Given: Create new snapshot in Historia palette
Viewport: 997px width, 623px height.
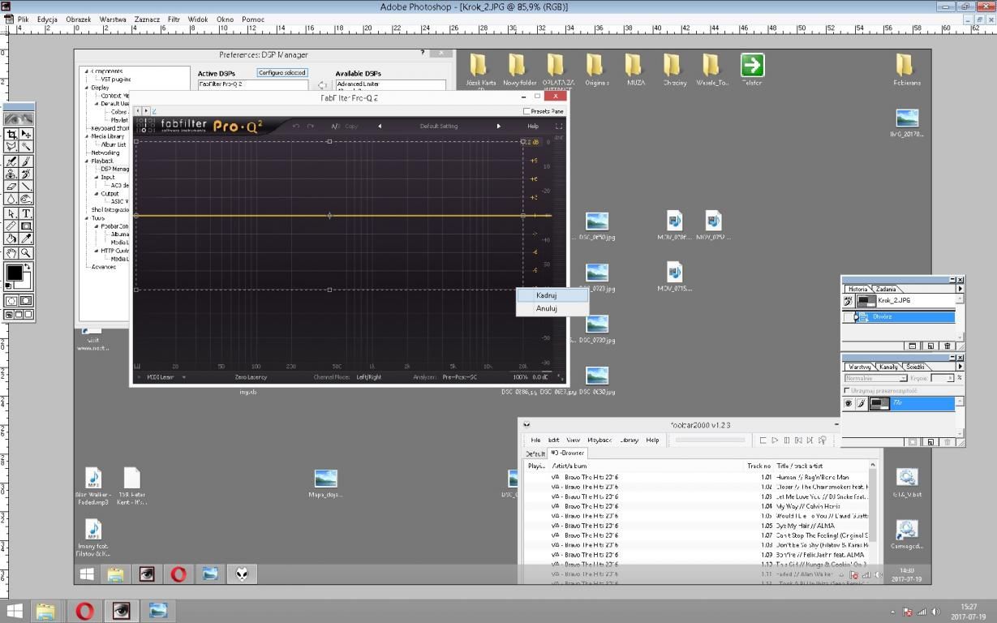Looking at the screenshot, I should 930,346.
